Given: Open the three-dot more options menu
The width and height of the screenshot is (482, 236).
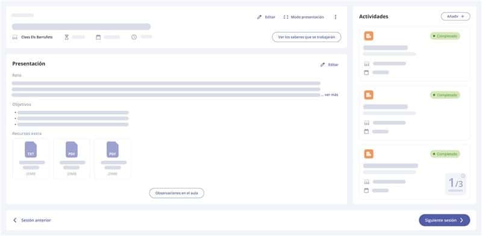Looking at the screenshot, I should [x=336, y=17].
